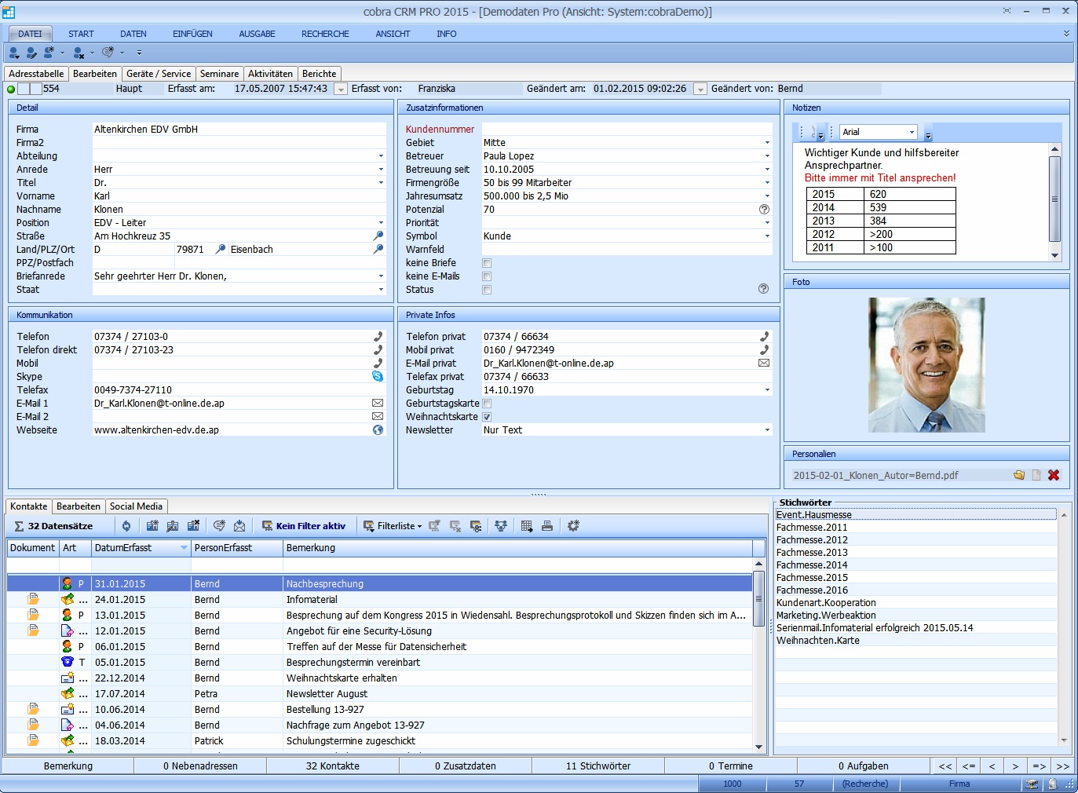Click the help icon next to Status

(764, 289)
